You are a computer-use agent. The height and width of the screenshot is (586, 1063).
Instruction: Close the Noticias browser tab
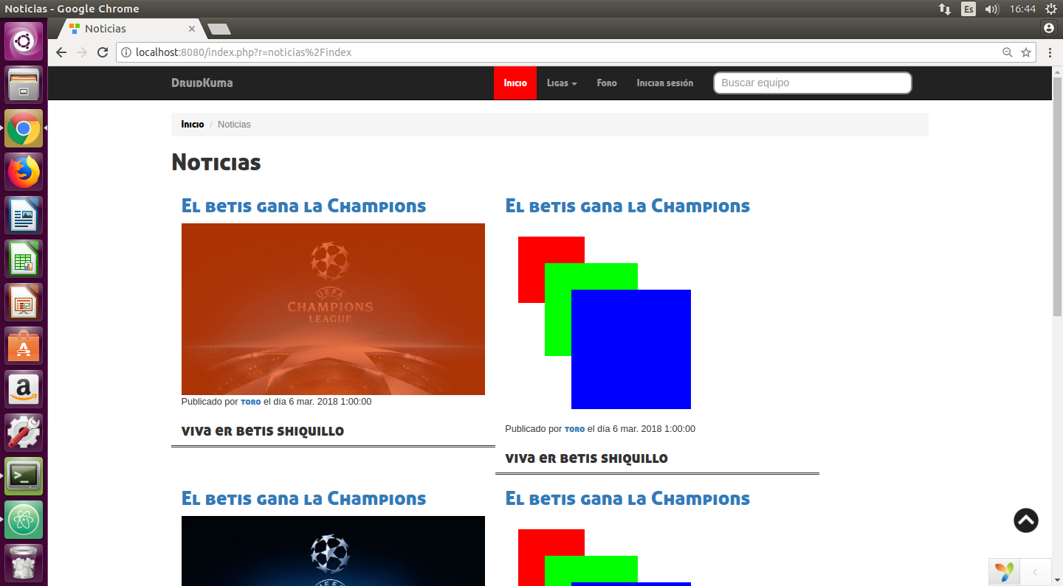(x=192, y=29)
